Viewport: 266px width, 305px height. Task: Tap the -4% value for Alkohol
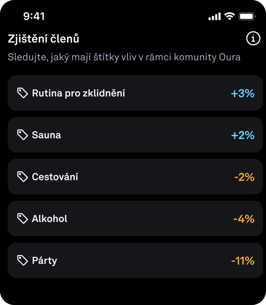coord(244,219)
